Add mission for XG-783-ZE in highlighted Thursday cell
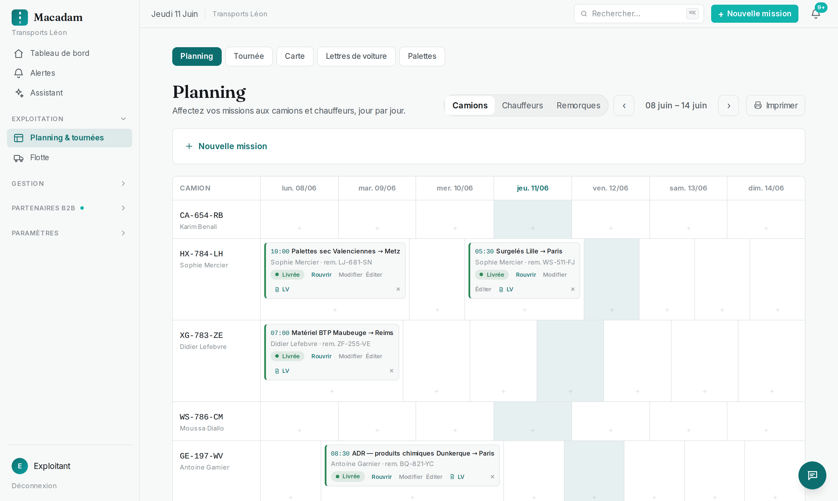 click(x=571, y=391)
